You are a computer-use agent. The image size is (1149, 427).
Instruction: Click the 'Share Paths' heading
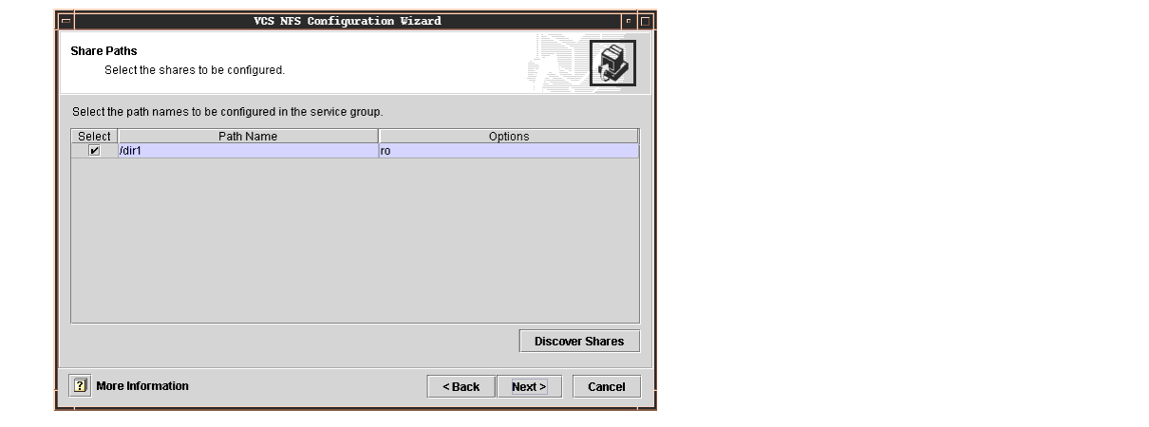point(104,51)
